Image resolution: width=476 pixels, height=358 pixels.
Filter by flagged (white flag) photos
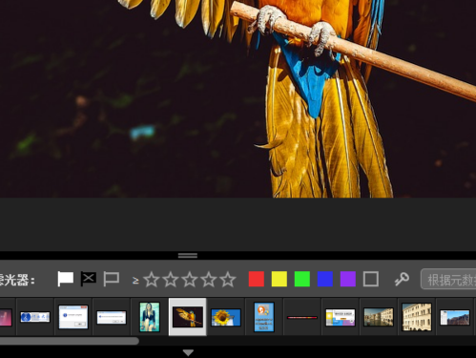66,279
